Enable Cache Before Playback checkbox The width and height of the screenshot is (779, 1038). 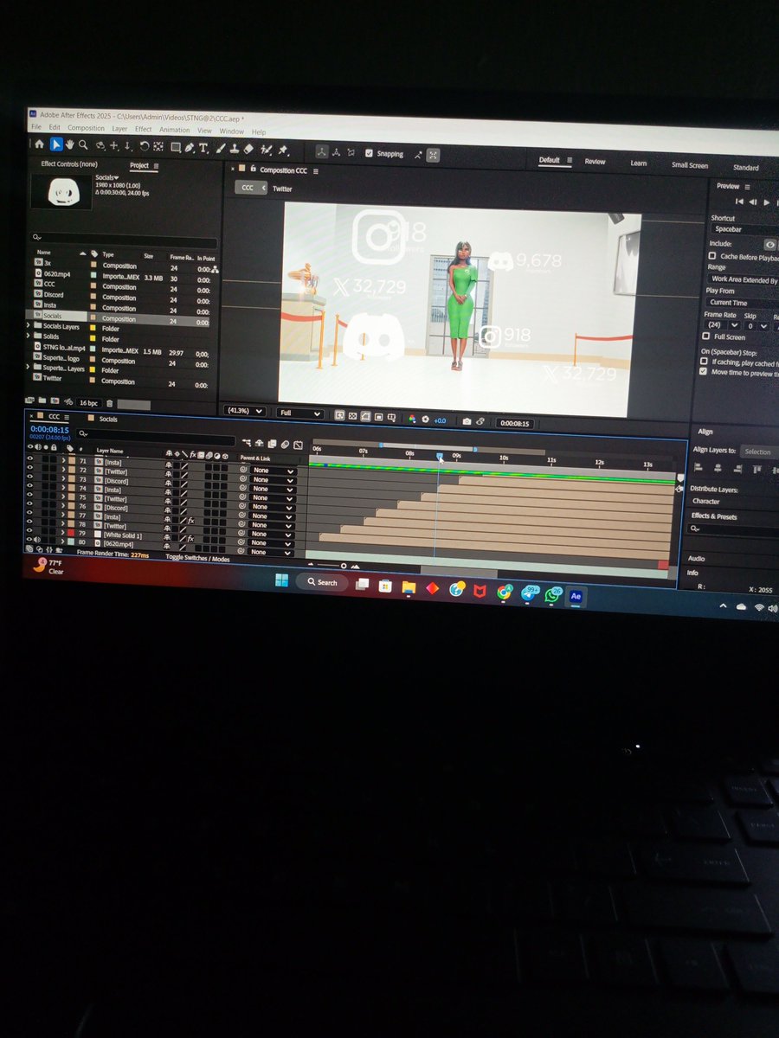[711, 256]
